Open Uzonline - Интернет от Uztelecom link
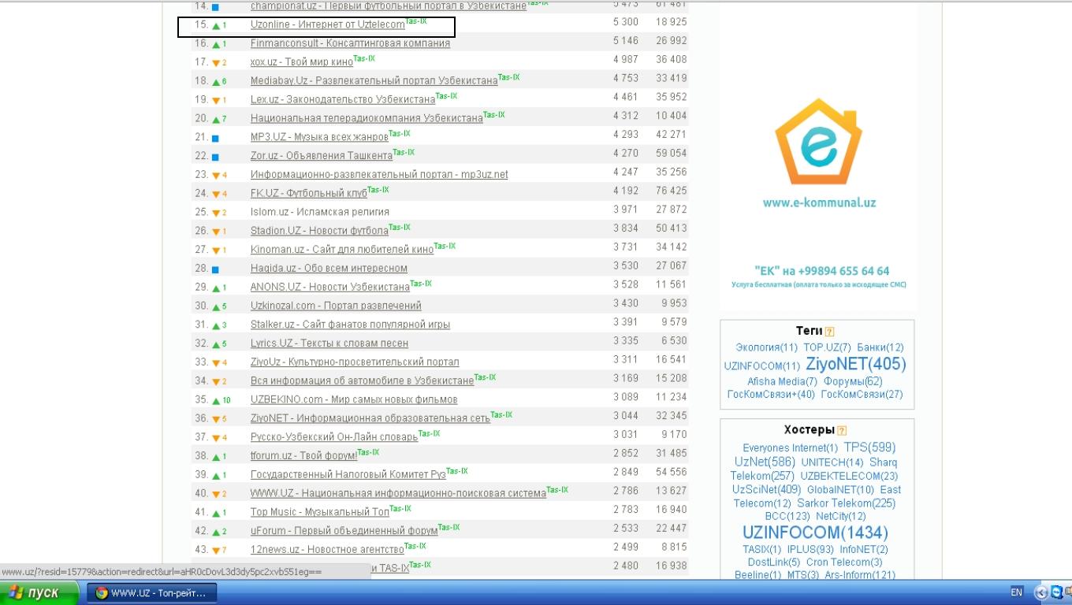This screenshot has width=1072, height=605. (x=327, y=24)
